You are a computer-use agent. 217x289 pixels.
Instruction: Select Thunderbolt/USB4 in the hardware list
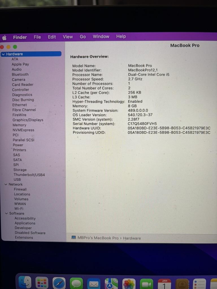29,175
